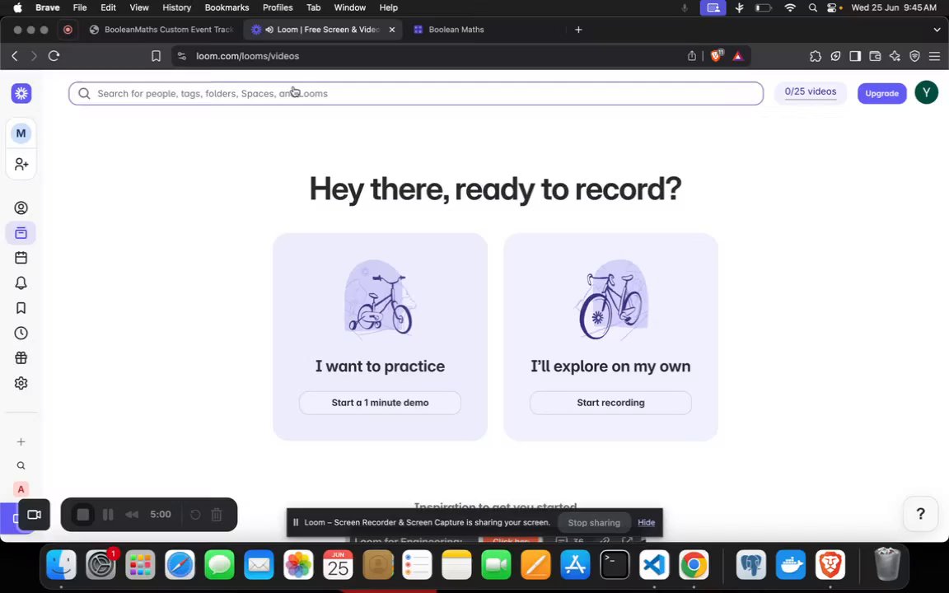Image resolution: width=949 pixels, height=593 pixels.
Task: Click the Y account avatar
Action: click(x=926, y=92)
